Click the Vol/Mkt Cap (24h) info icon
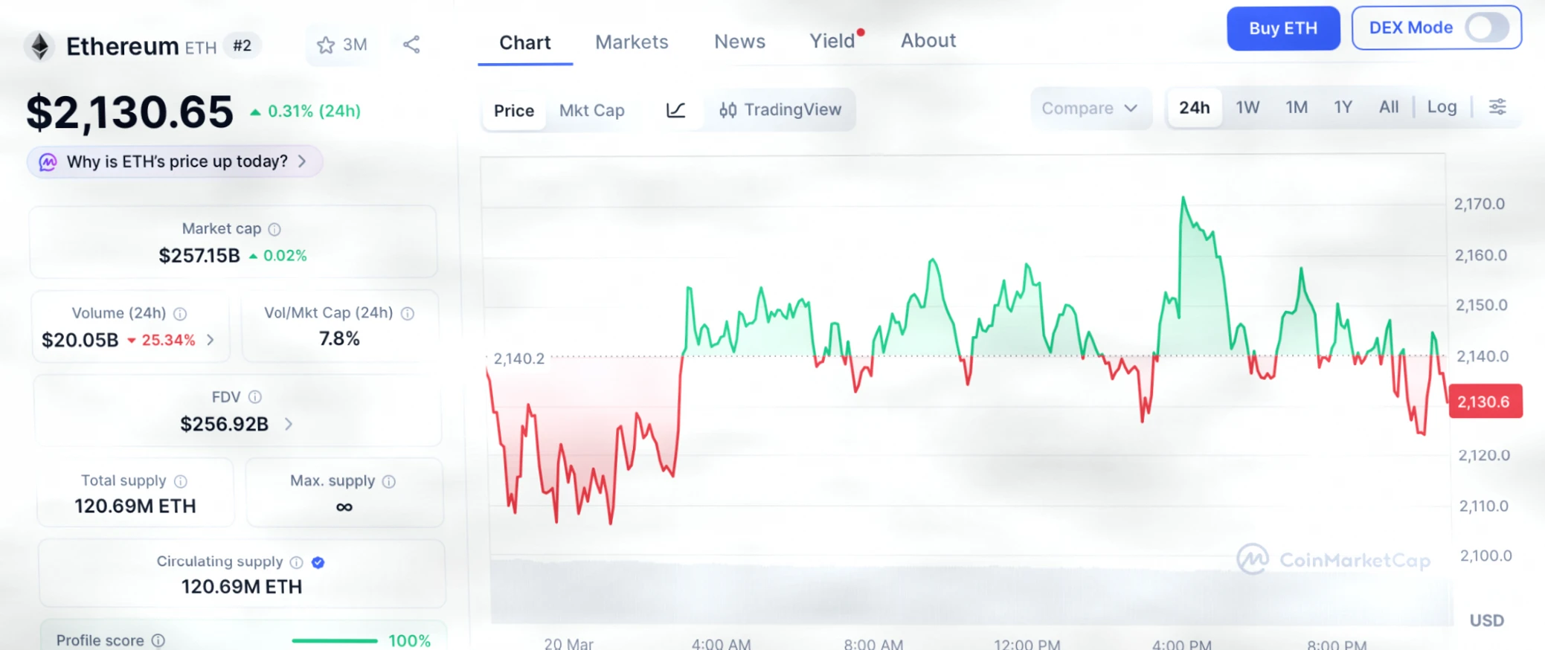The image size is (1545, 650). [408, 313]
